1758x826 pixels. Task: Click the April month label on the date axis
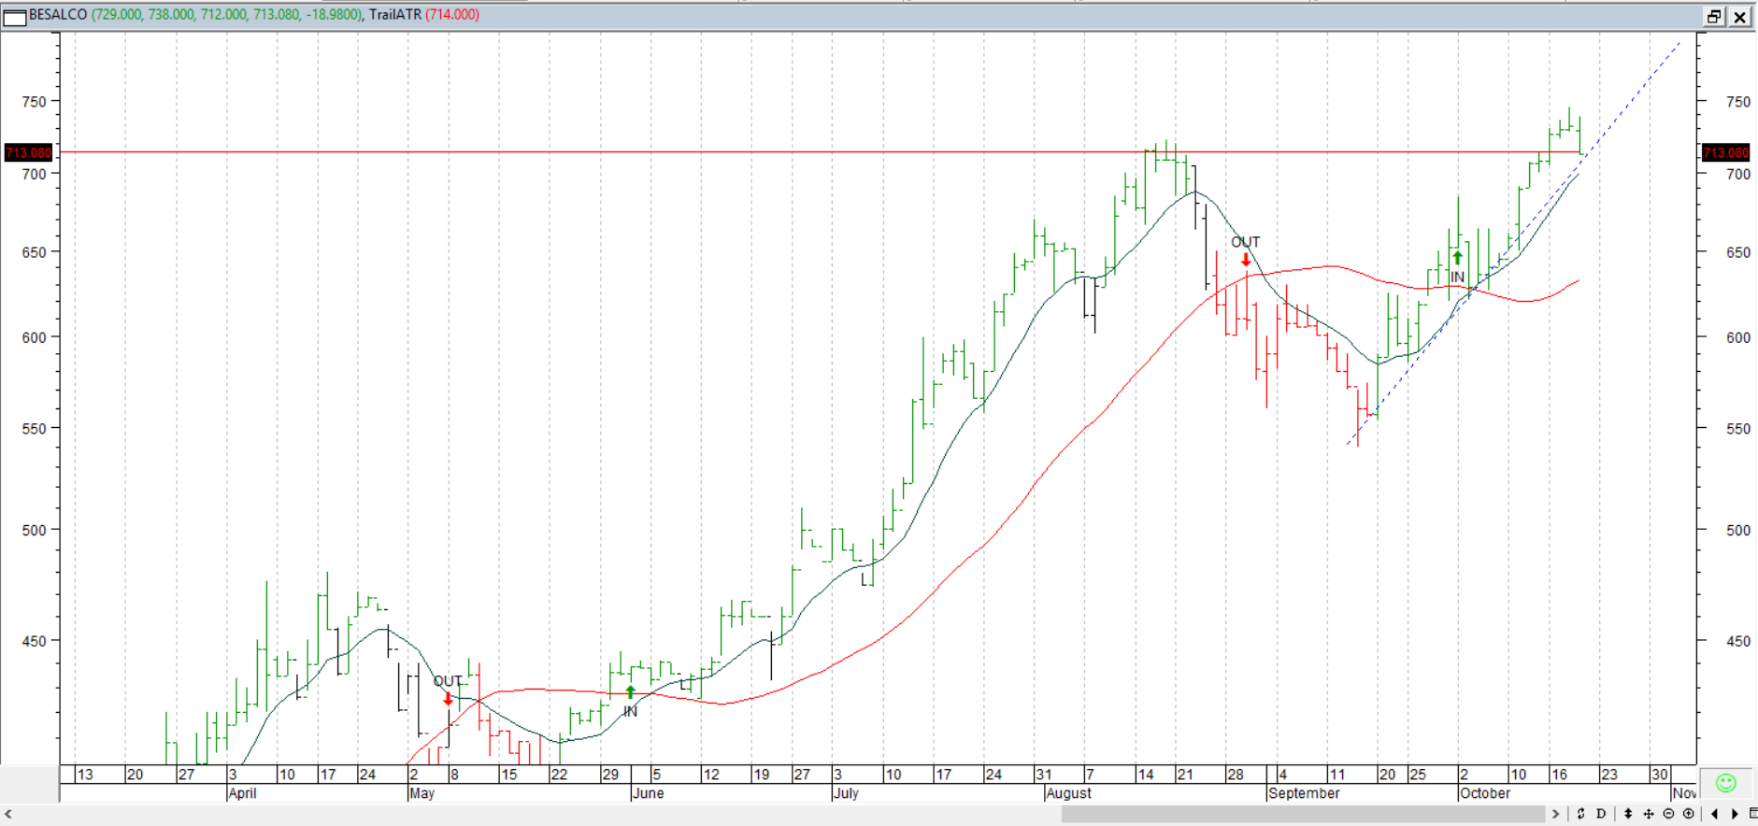coord(242,793)
